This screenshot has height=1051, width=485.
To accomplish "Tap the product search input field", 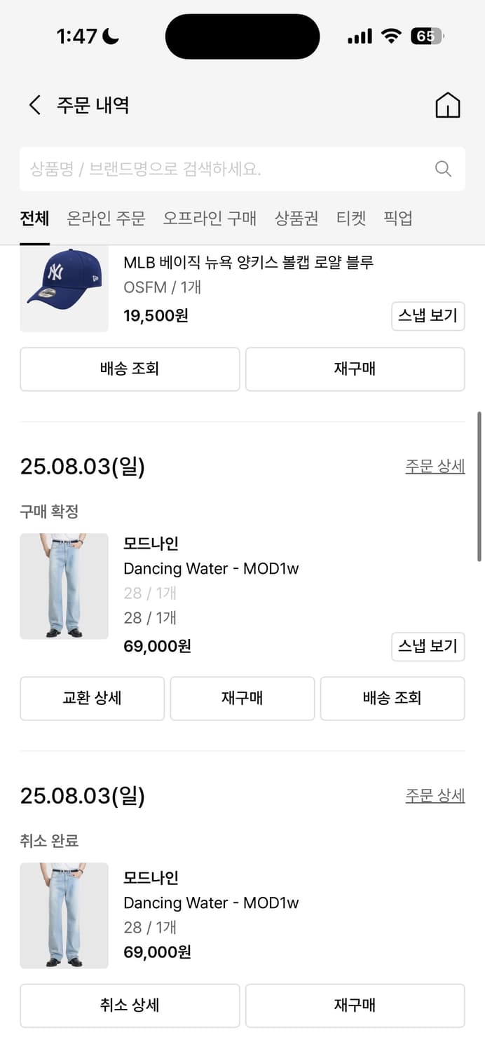I will [x=210, y=168].
